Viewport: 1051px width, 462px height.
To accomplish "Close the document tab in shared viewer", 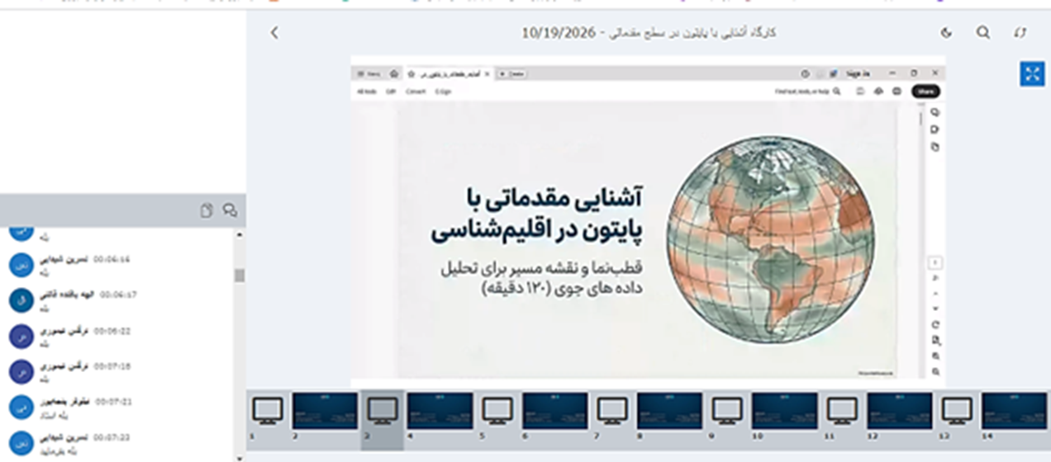I will [487, 73].
